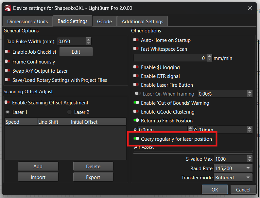
Task: Click the finish position X value field
Action: tap(163, 130)
